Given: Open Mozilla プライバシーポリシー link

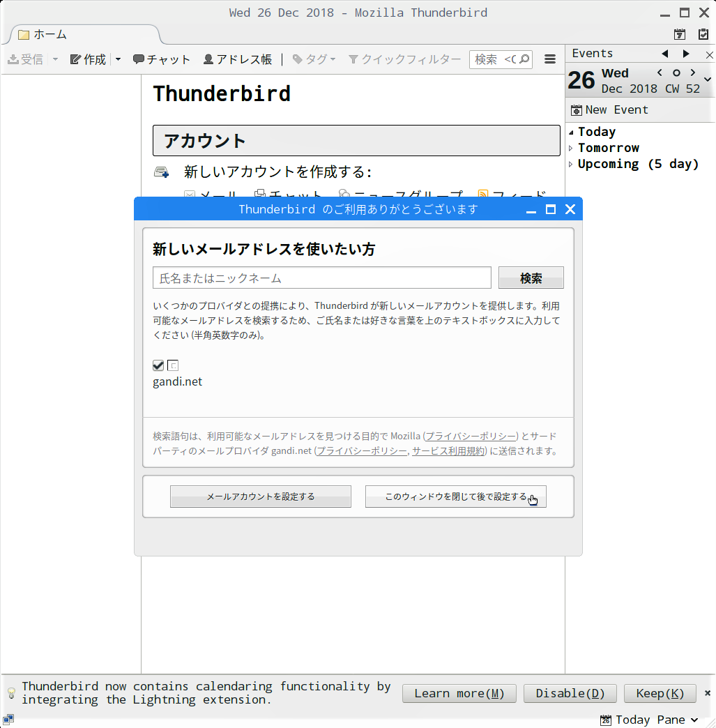Looking at the screenshot, I should (x=471, y=436).
